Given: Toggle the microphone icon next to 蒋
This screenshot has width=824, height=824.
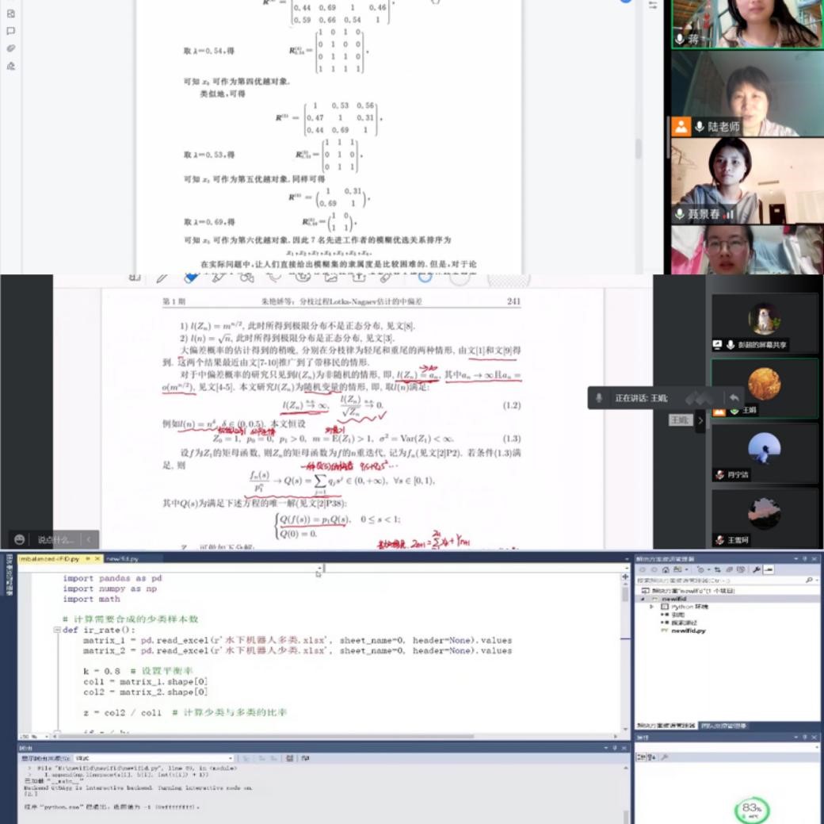Looking at the screenshot, I should pyautogui.click(x=680, y=38).
